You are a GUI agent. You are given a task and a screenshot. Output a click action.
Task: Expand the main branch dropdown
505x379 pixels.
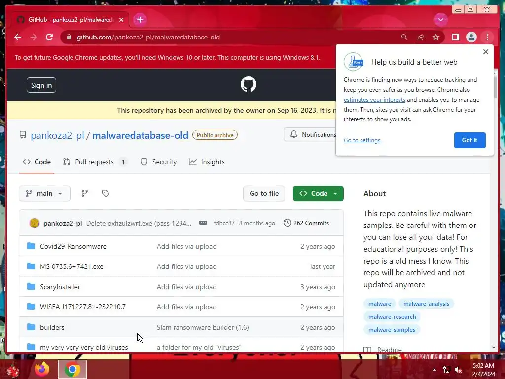[44, 193]
